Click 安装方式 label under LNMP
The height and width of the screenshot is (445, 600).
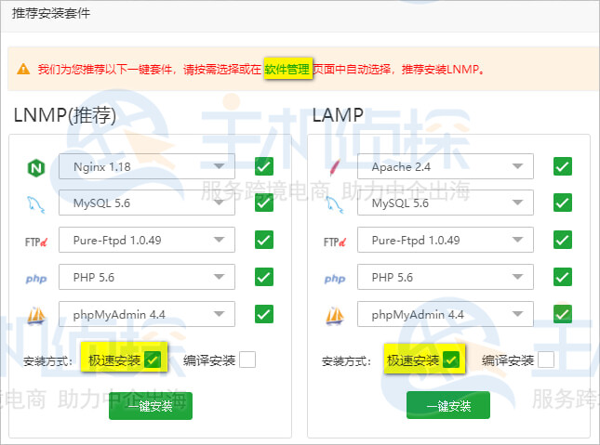coord(47,360)
